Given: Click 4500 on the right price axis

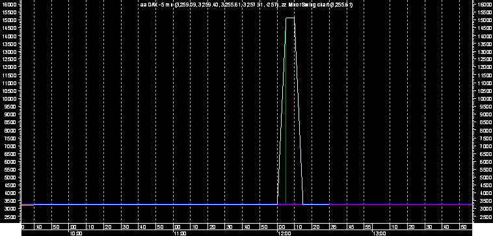Looking at the screenshot, I should pyautogui.click(x=485, y=185).
